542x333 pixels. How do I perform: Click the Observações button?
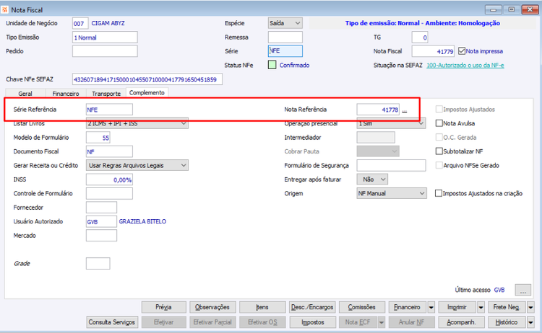(x=212, y=307)
